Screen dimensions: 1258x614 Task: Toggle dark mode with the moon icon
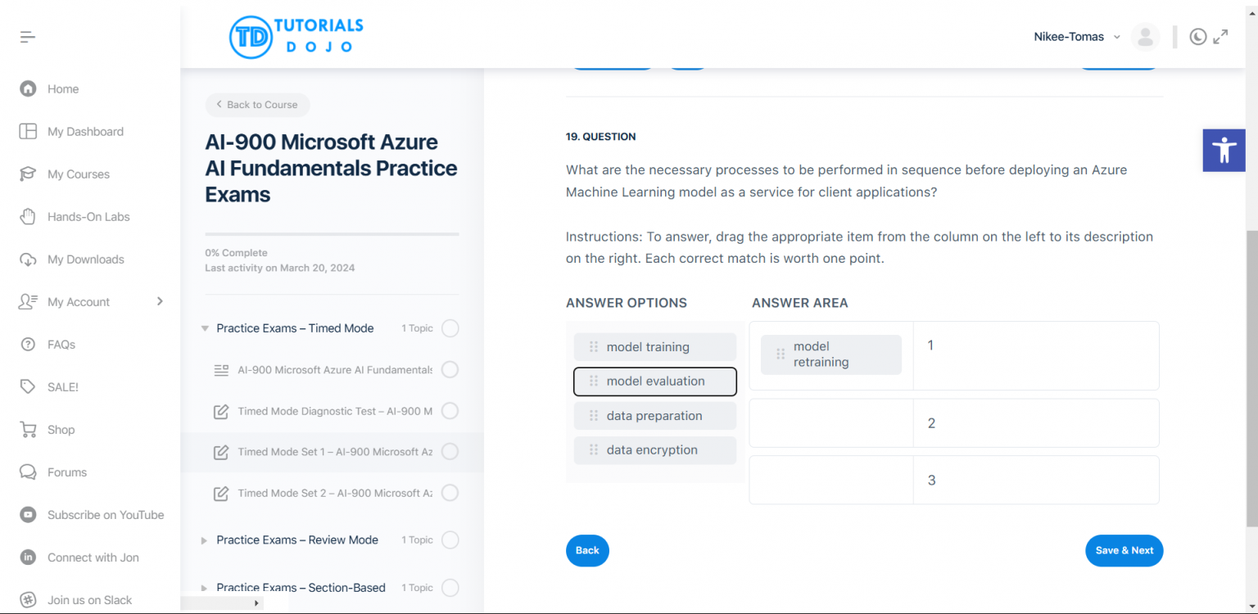click(1198, 37)
